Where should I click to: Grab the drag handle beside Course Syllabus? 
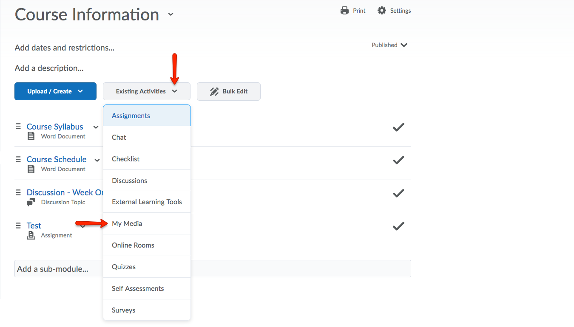pos(18,127)
